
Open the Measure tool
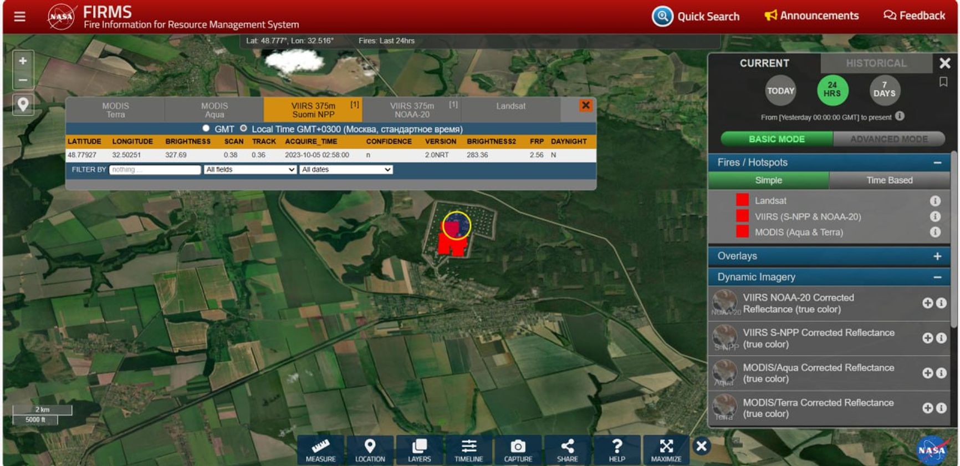point(320,450)
